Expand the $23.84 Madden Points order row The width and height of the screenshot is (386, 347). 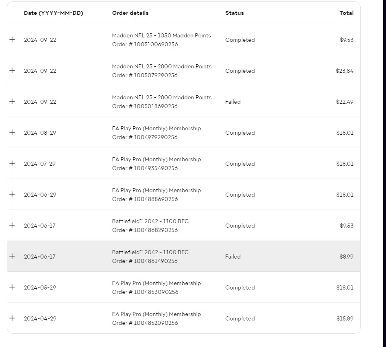click(12, 70)
